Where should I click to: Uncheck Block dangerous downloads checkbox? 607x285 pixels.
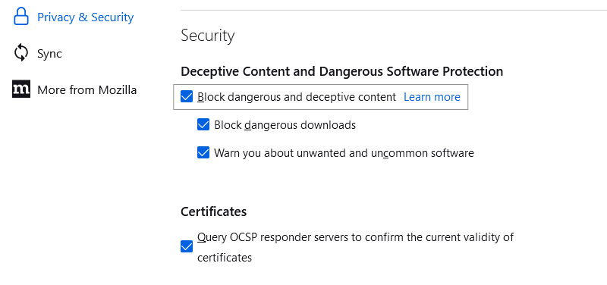click(203, 125)
